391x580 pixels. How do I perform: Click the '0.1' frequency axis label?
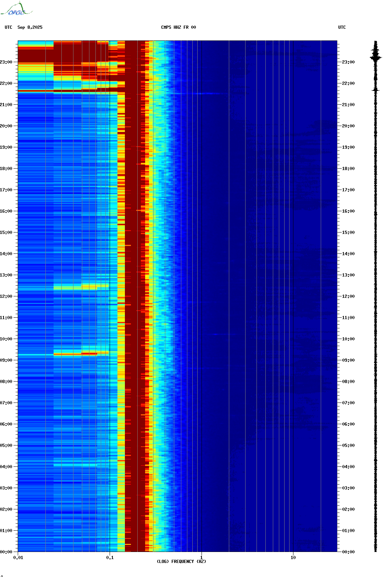click(x=110, y=558)
